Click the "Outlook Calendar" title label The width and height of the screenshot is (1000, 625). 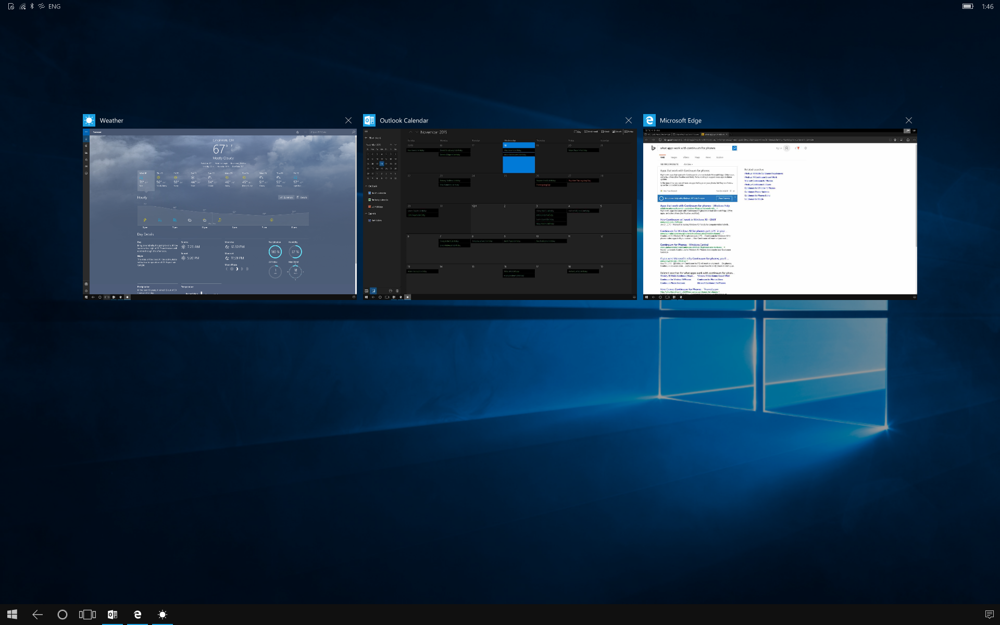tap(404, 120)
